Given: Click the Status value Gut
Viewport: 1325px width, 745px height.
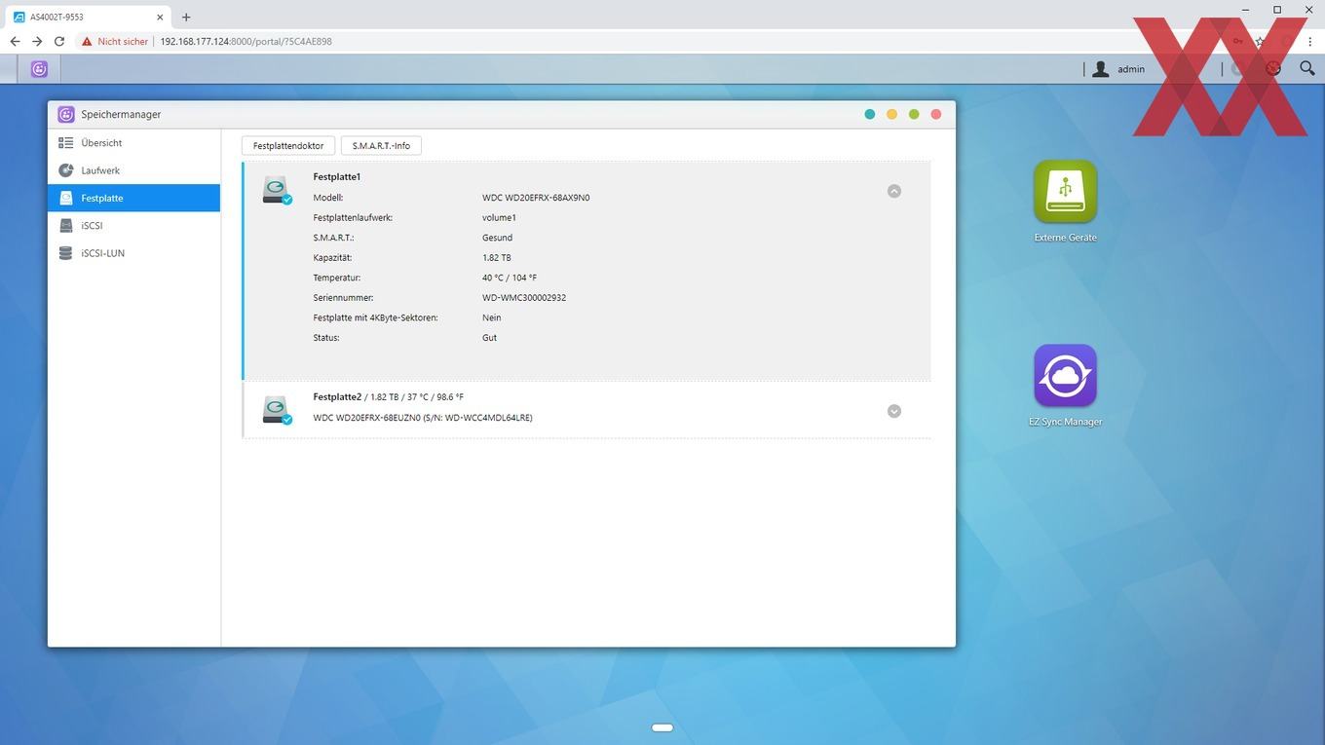Looking at the screenshot, I should tap(489, 338).
